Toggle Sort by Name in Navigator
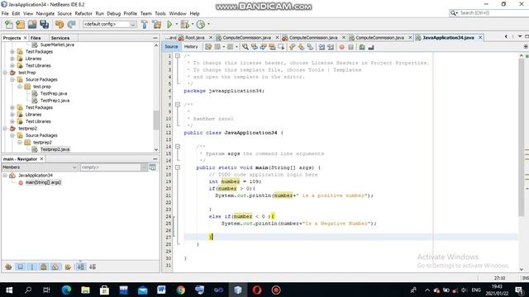529x297 pixels. [x=81, y=267]
